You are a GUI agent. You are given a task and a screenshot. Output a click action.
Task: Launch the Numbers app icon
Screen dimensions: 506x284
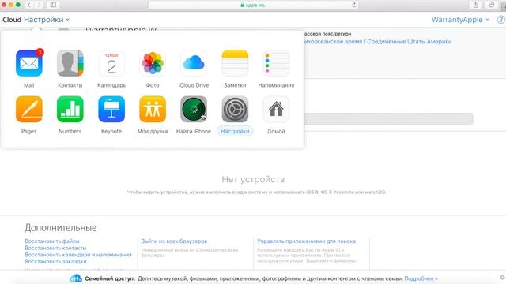click(70, 109)
